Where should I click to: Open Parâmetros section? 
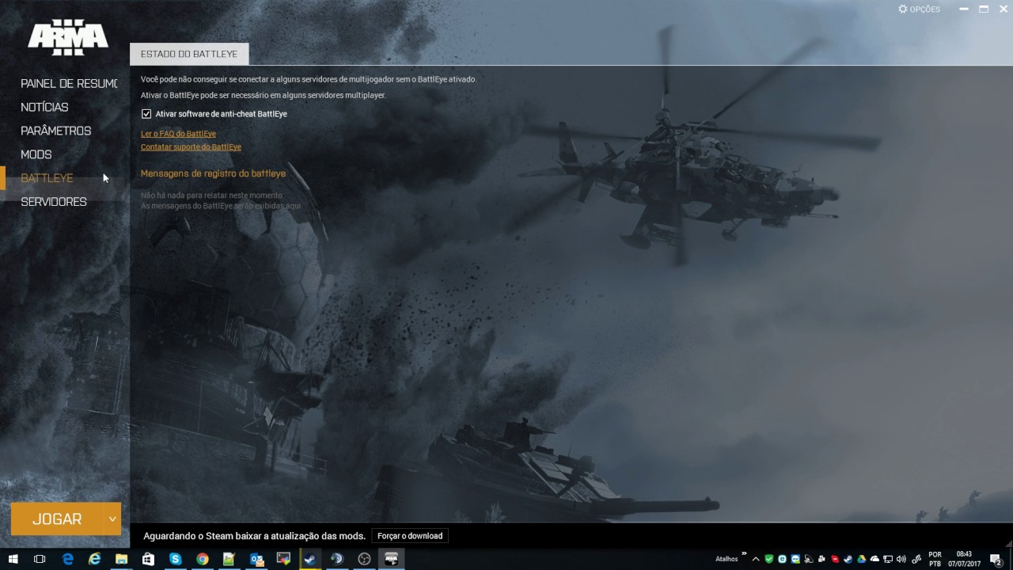tap(55, 131)
